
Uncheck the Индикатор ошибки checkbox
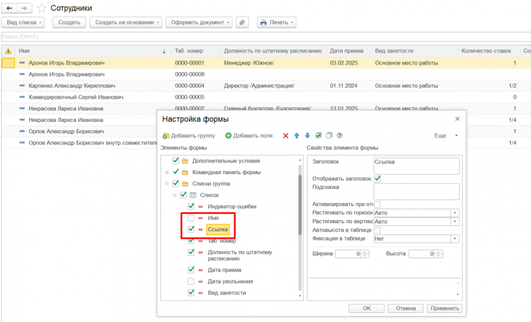[191, 206]
